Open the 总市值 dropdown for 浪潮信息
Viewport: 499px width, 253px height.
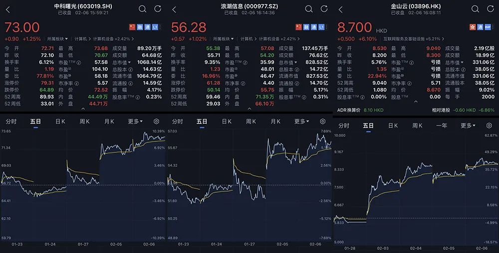pos(288,63)
